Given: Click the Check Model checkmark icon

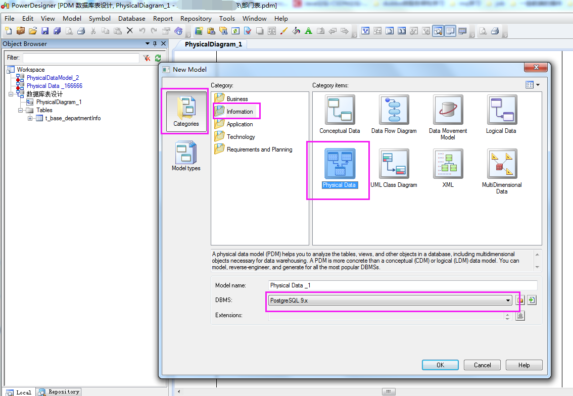Looking at the screenshot, I should [248, 31].
